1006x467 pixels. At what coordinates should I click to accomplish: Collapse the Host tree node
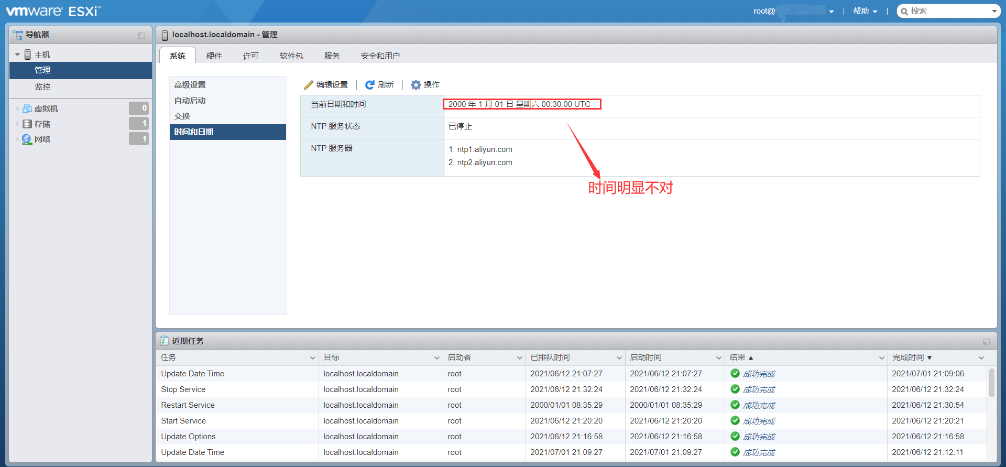point(17,55)
